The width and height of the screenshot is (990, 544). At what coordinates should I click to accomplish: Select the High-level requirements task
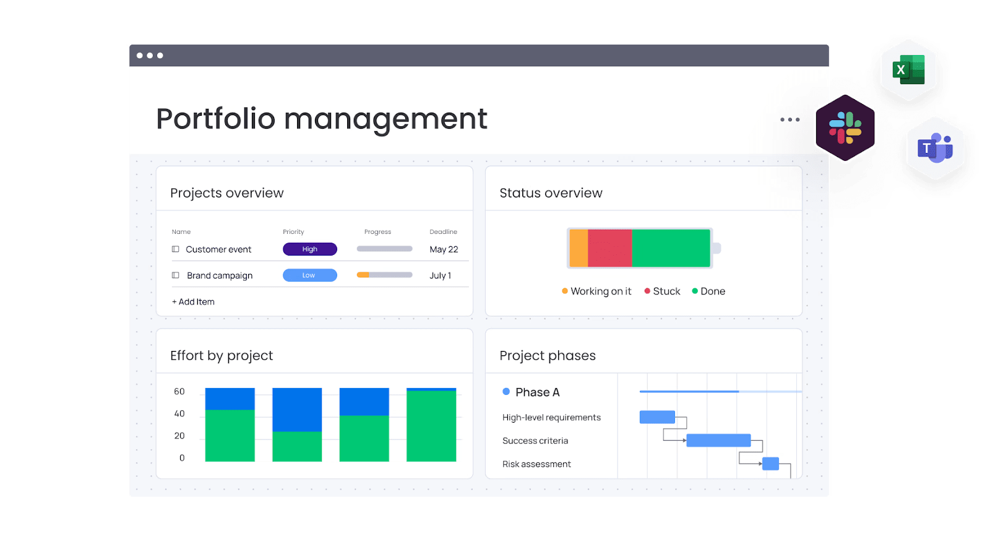point(551,418)
